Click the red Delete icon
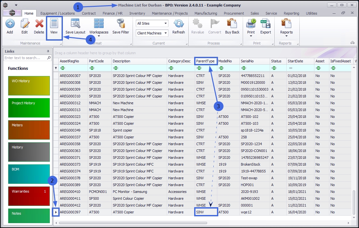Image resolution: width=359 pixels, height=228 pixels. coord(39,23)
